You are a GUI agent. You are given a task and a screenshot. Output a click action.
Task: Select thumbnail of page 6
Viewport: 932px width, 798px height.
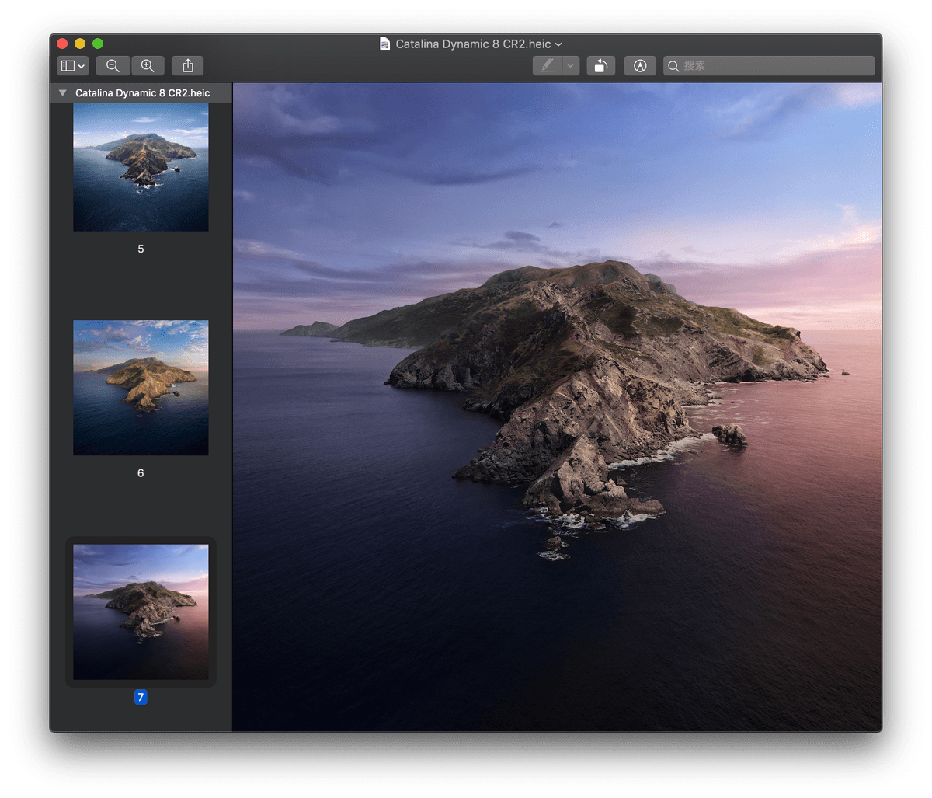tap(141, 388)
